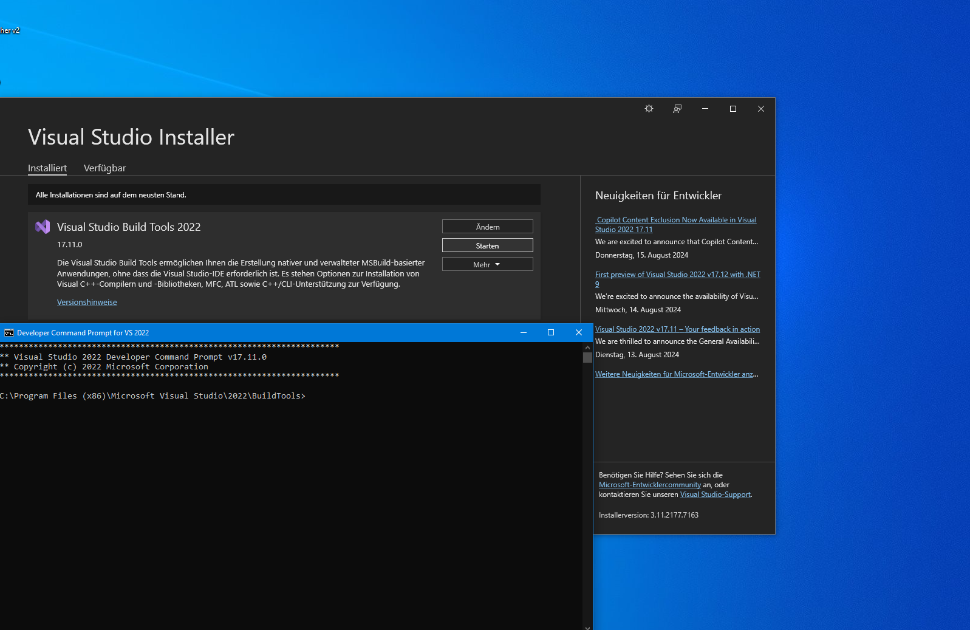Open the Versionshinweise link

tap(87, 303)
